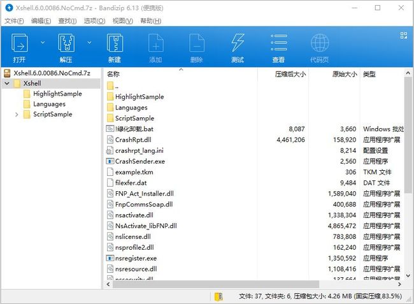This screenshot has width=414, height=304.
Task: Click the filexfer.dat file icon
Action: 110,183
